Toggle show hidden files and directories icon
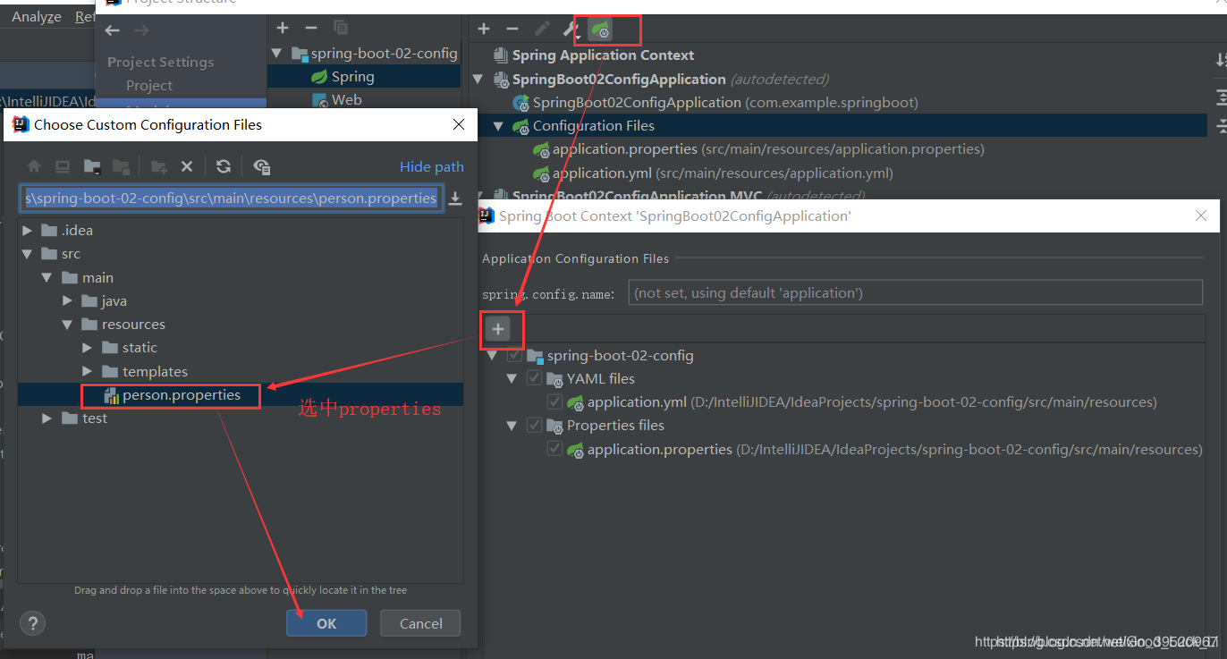 pos(261,166)
